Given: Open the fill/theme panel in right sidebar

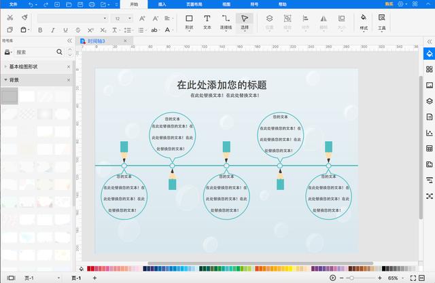Looking at the screenshot, I should (x=429, y=54).
